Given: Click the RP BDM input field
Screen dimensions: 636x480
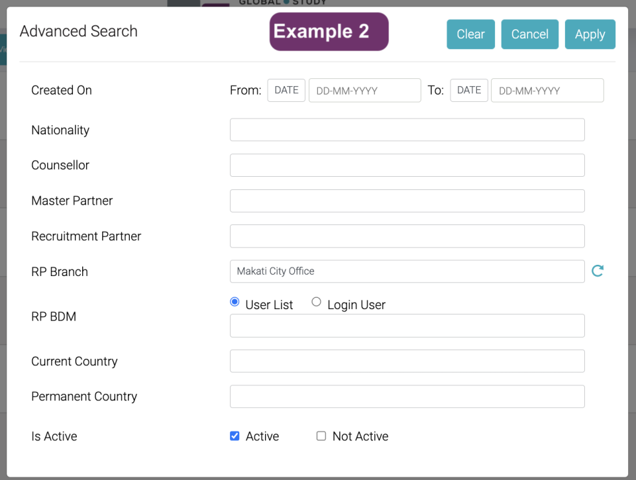Looking at the screenshot, I should coord(407,326).
